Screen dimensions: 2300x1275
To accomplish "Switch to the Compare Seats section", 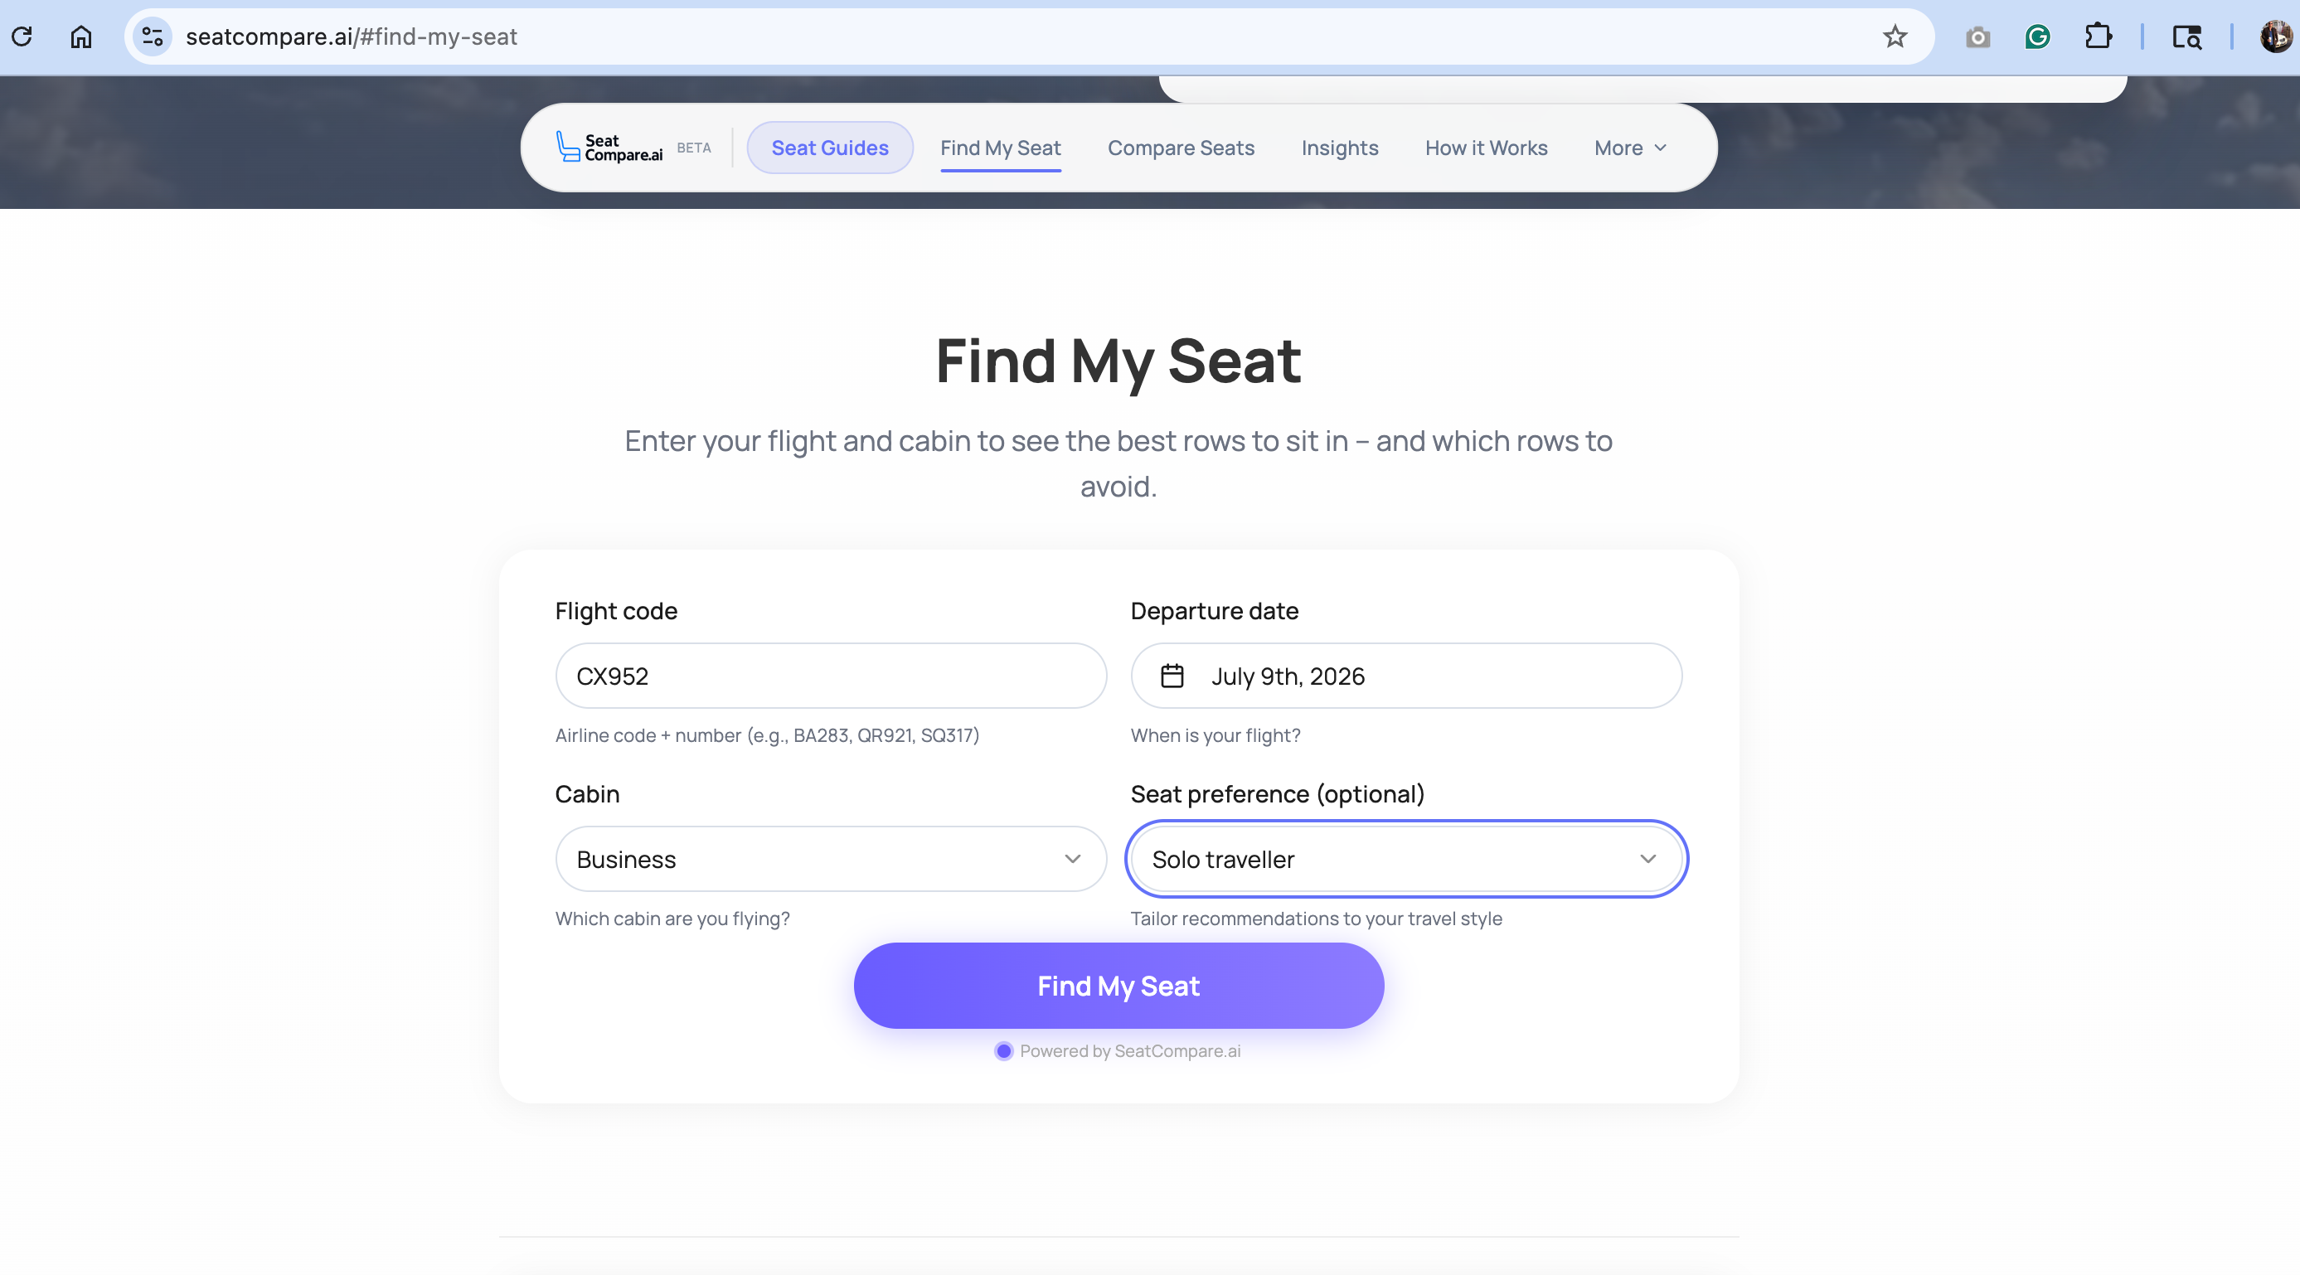I will point(1181,148).
